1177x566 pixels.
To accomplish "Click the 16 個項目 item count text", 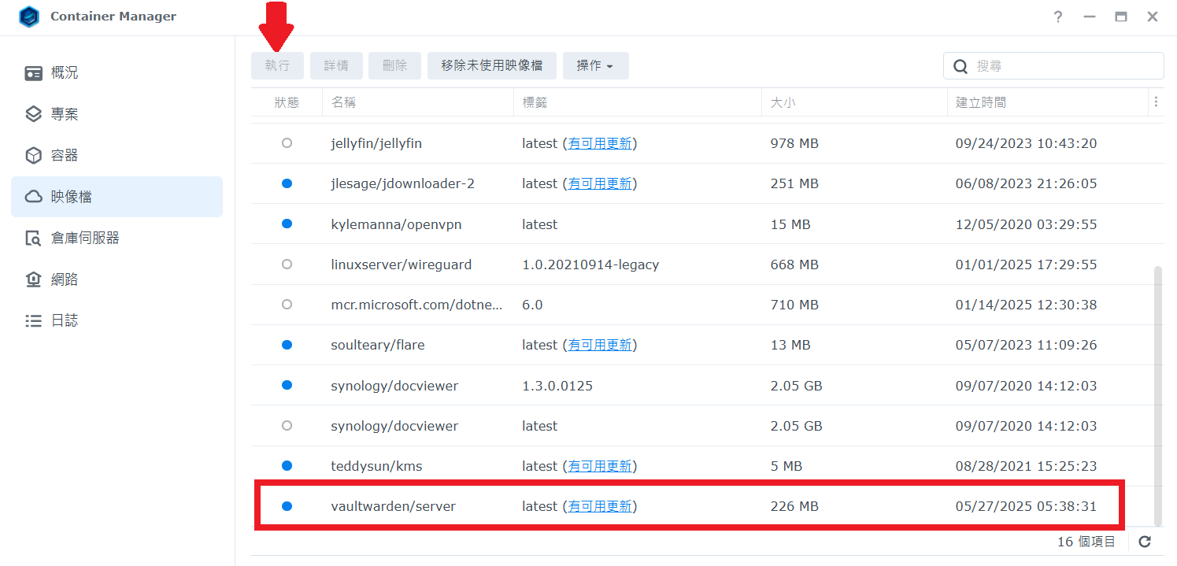I will click(x=1086, y=542).
